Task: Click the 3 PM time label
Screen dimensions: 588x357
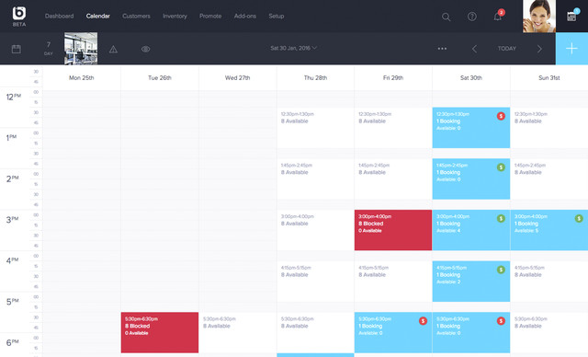Action: (12, 220)
